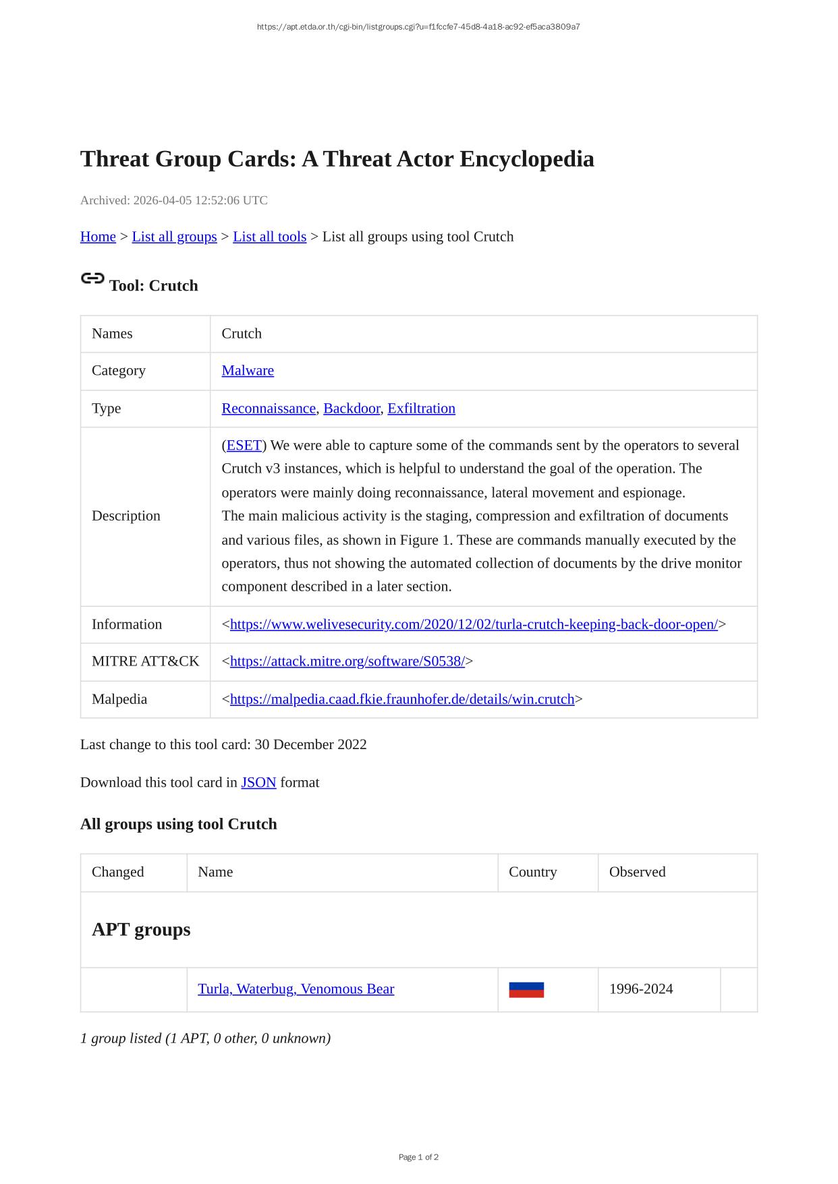Open the welivesecurity.com Information URL
838x1184 pixels.
[474, 624]
